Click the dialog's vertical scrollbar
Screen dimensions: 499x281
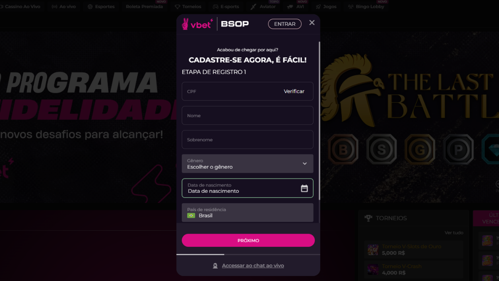coord(319,120)
